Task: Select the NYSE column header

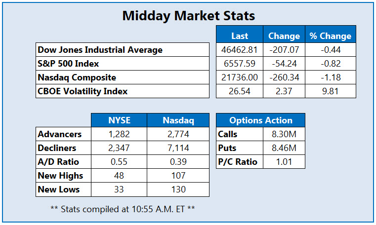Action: 119,120
